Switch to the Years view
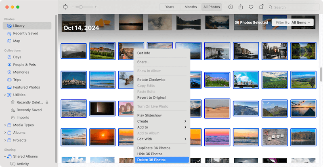This screenshot has height=167, width=323. [170, 7]
